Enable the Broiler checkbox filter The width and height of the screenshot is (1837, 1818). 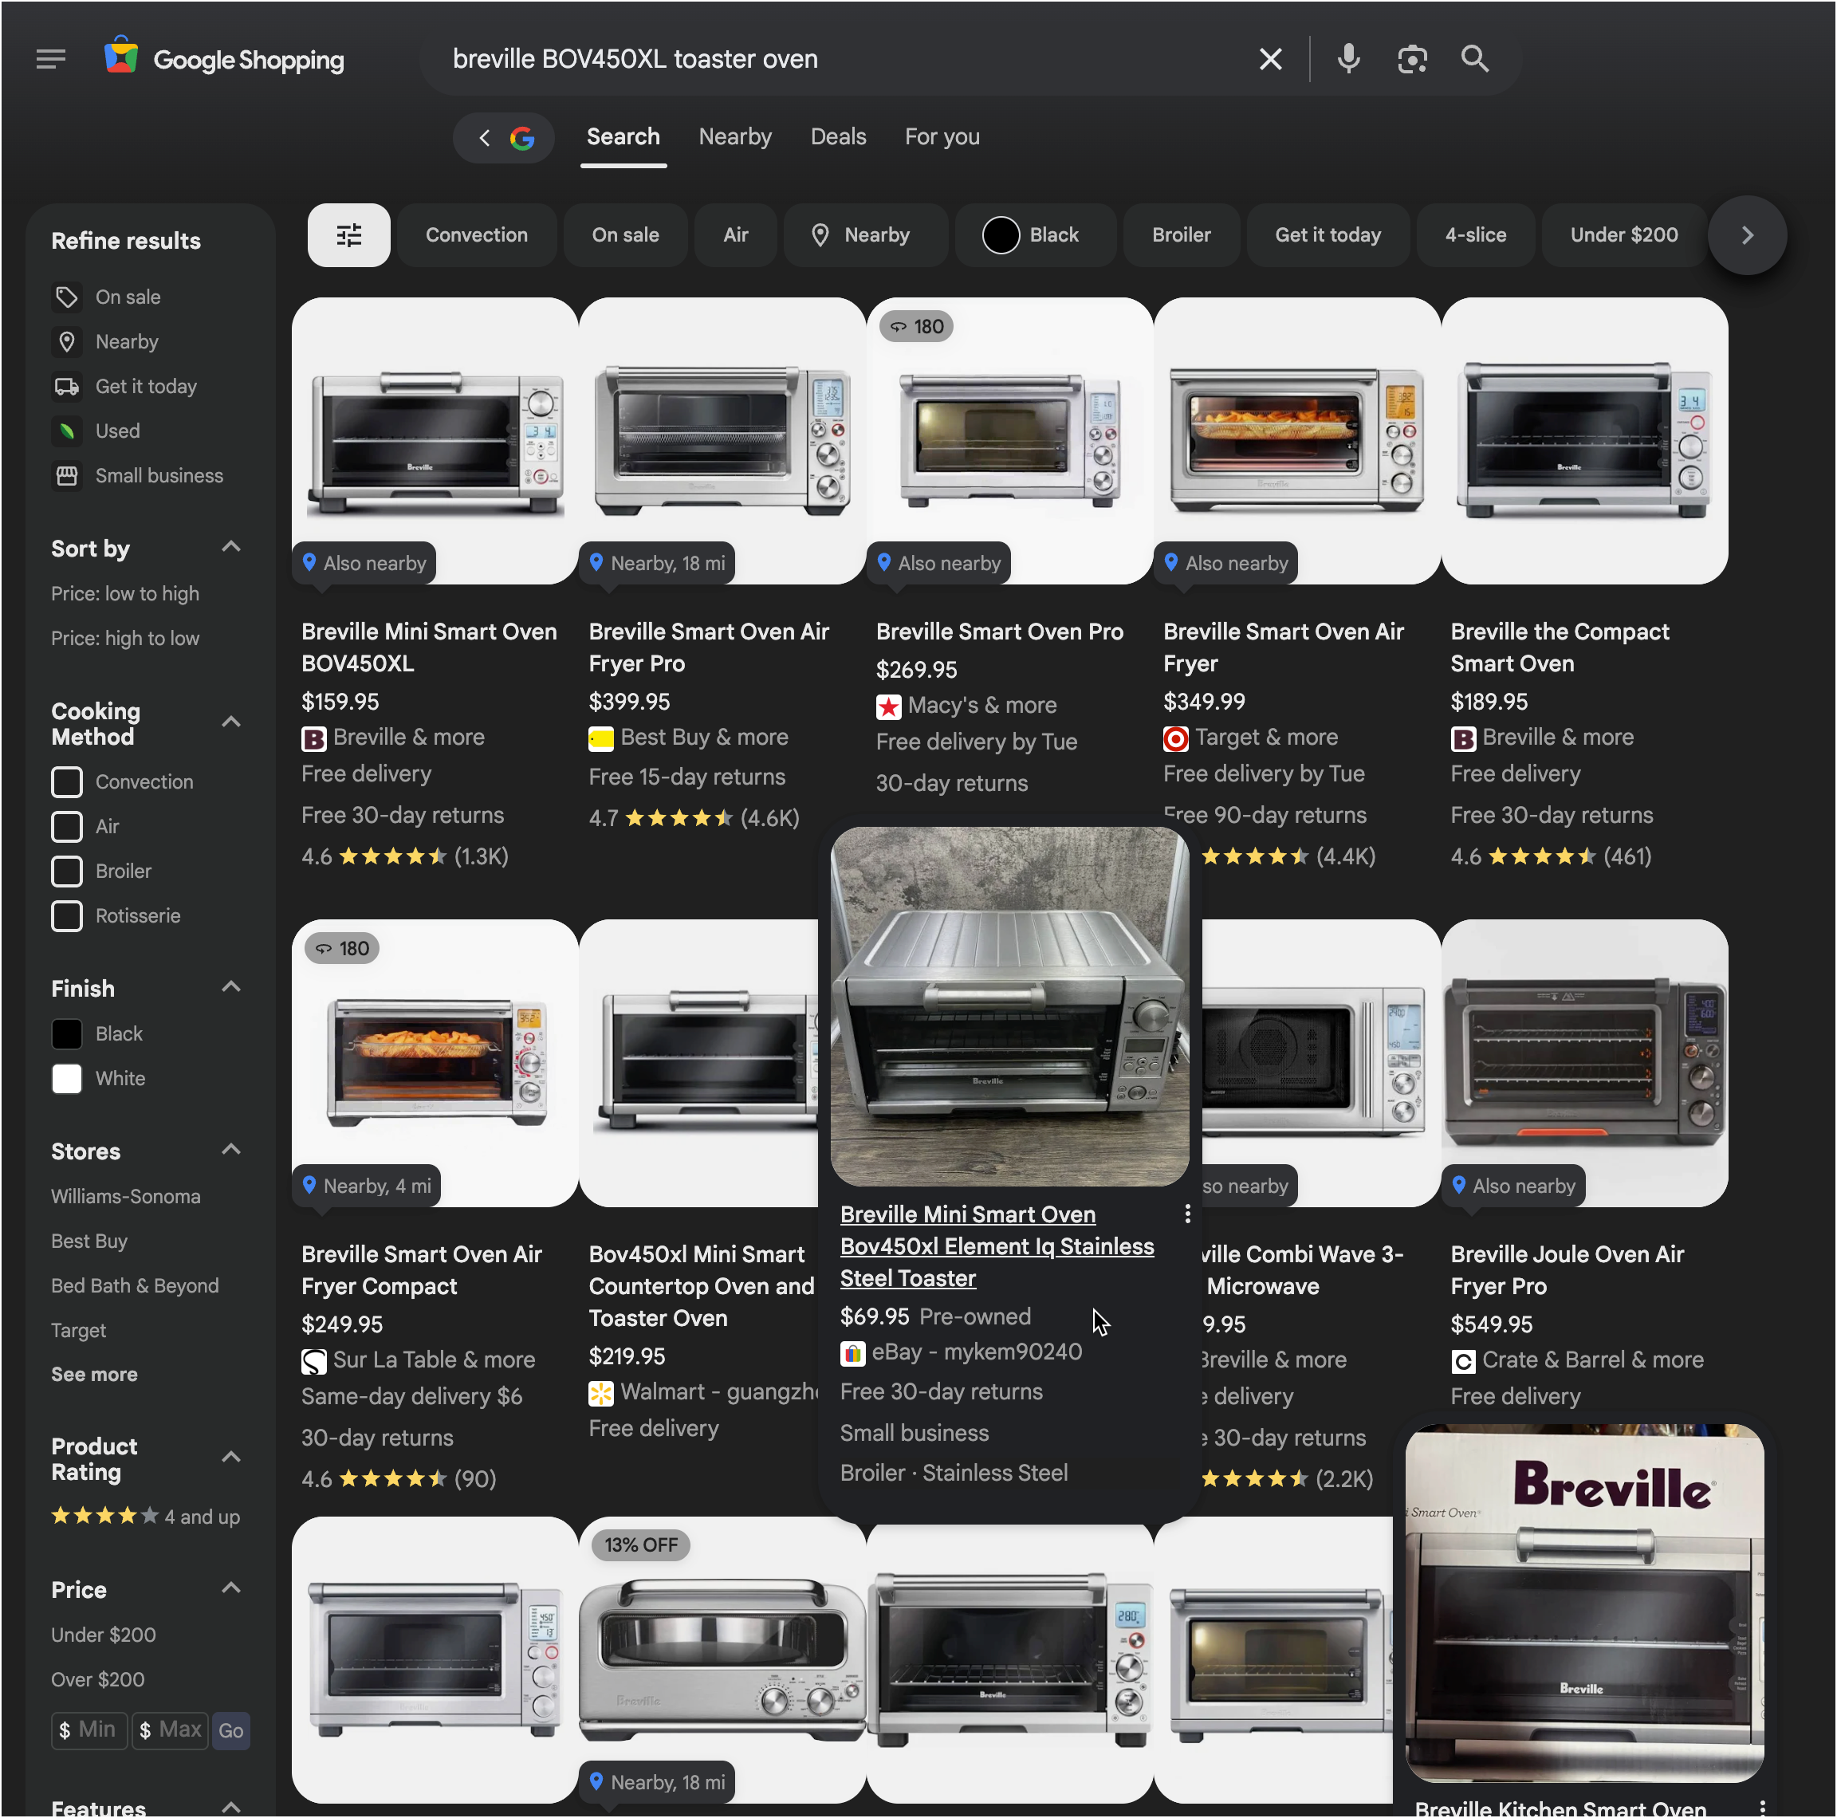pos(66,871)
